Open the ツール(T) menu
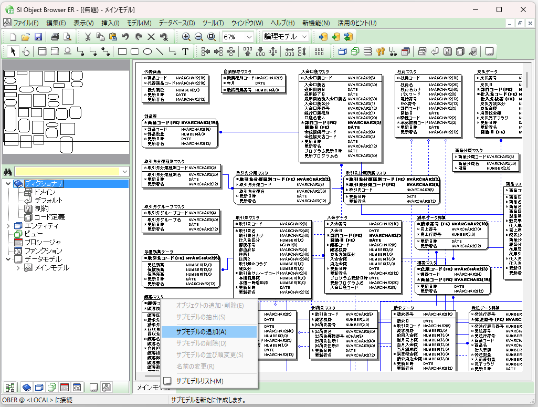538x407 pixels. point(213,23)
